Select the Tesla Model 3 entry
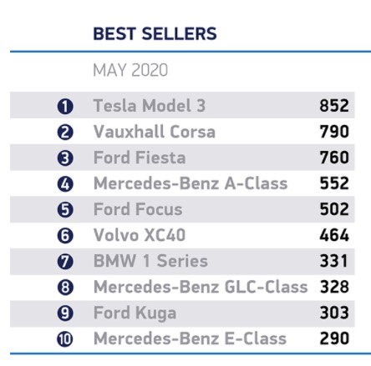This screenshot has width=371, height=366. 182,105
